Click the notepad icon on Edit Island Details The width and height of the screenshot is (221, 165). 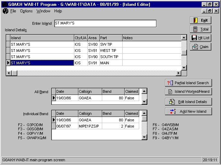coord(172,102)
